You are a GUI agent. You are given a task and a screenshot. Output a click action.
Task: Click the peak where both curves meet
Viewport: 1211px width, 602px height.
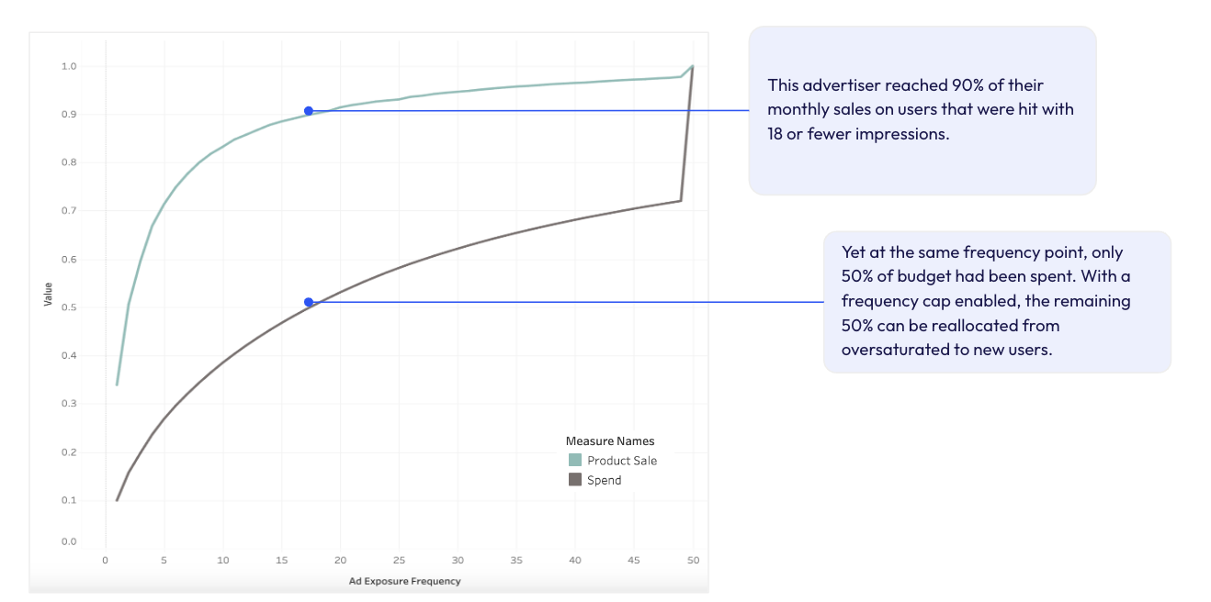(693, 66)
